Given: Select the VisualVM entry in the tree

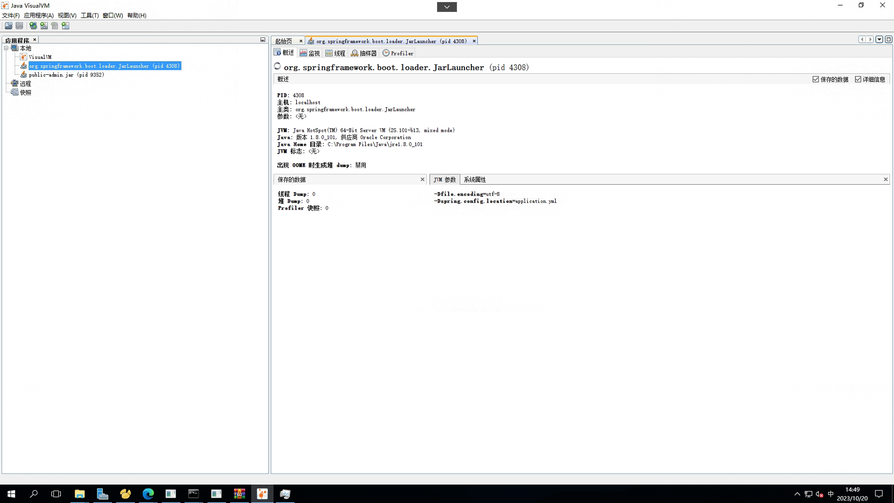Looking at the screenshot, I should tap(40, 57).
